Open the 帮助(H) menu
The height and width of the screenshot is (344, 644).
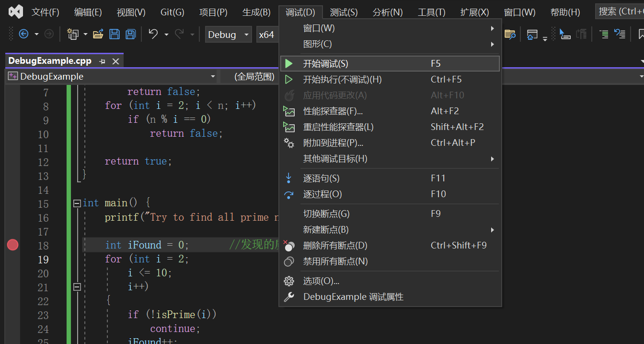(565, 12)
